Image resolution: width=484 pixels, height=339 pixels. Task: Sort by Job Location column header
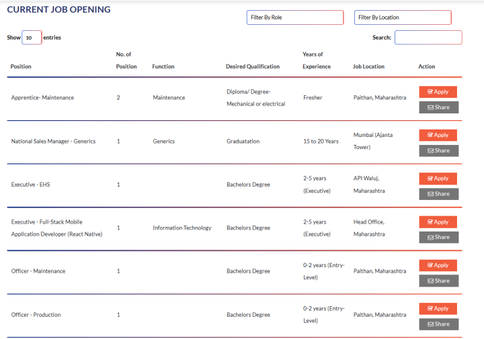click(368, 66)
